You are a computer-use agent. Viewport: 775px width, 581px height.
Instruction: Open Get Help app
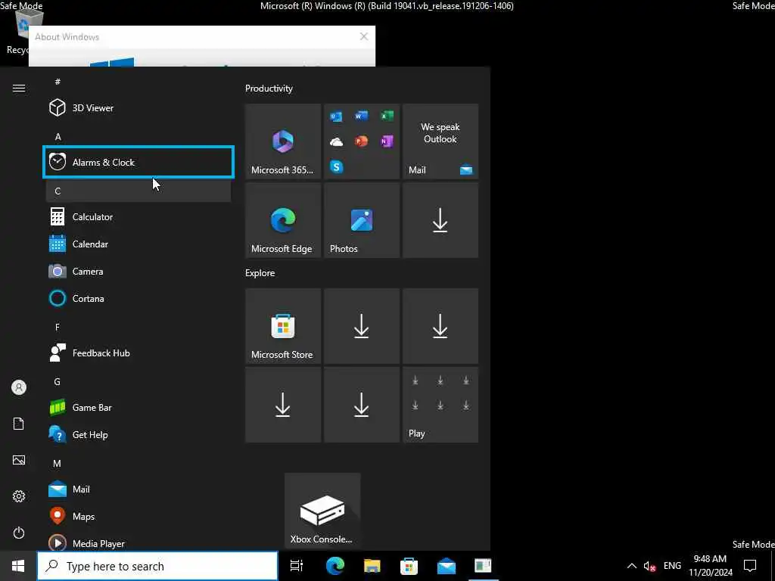(139, 435)
